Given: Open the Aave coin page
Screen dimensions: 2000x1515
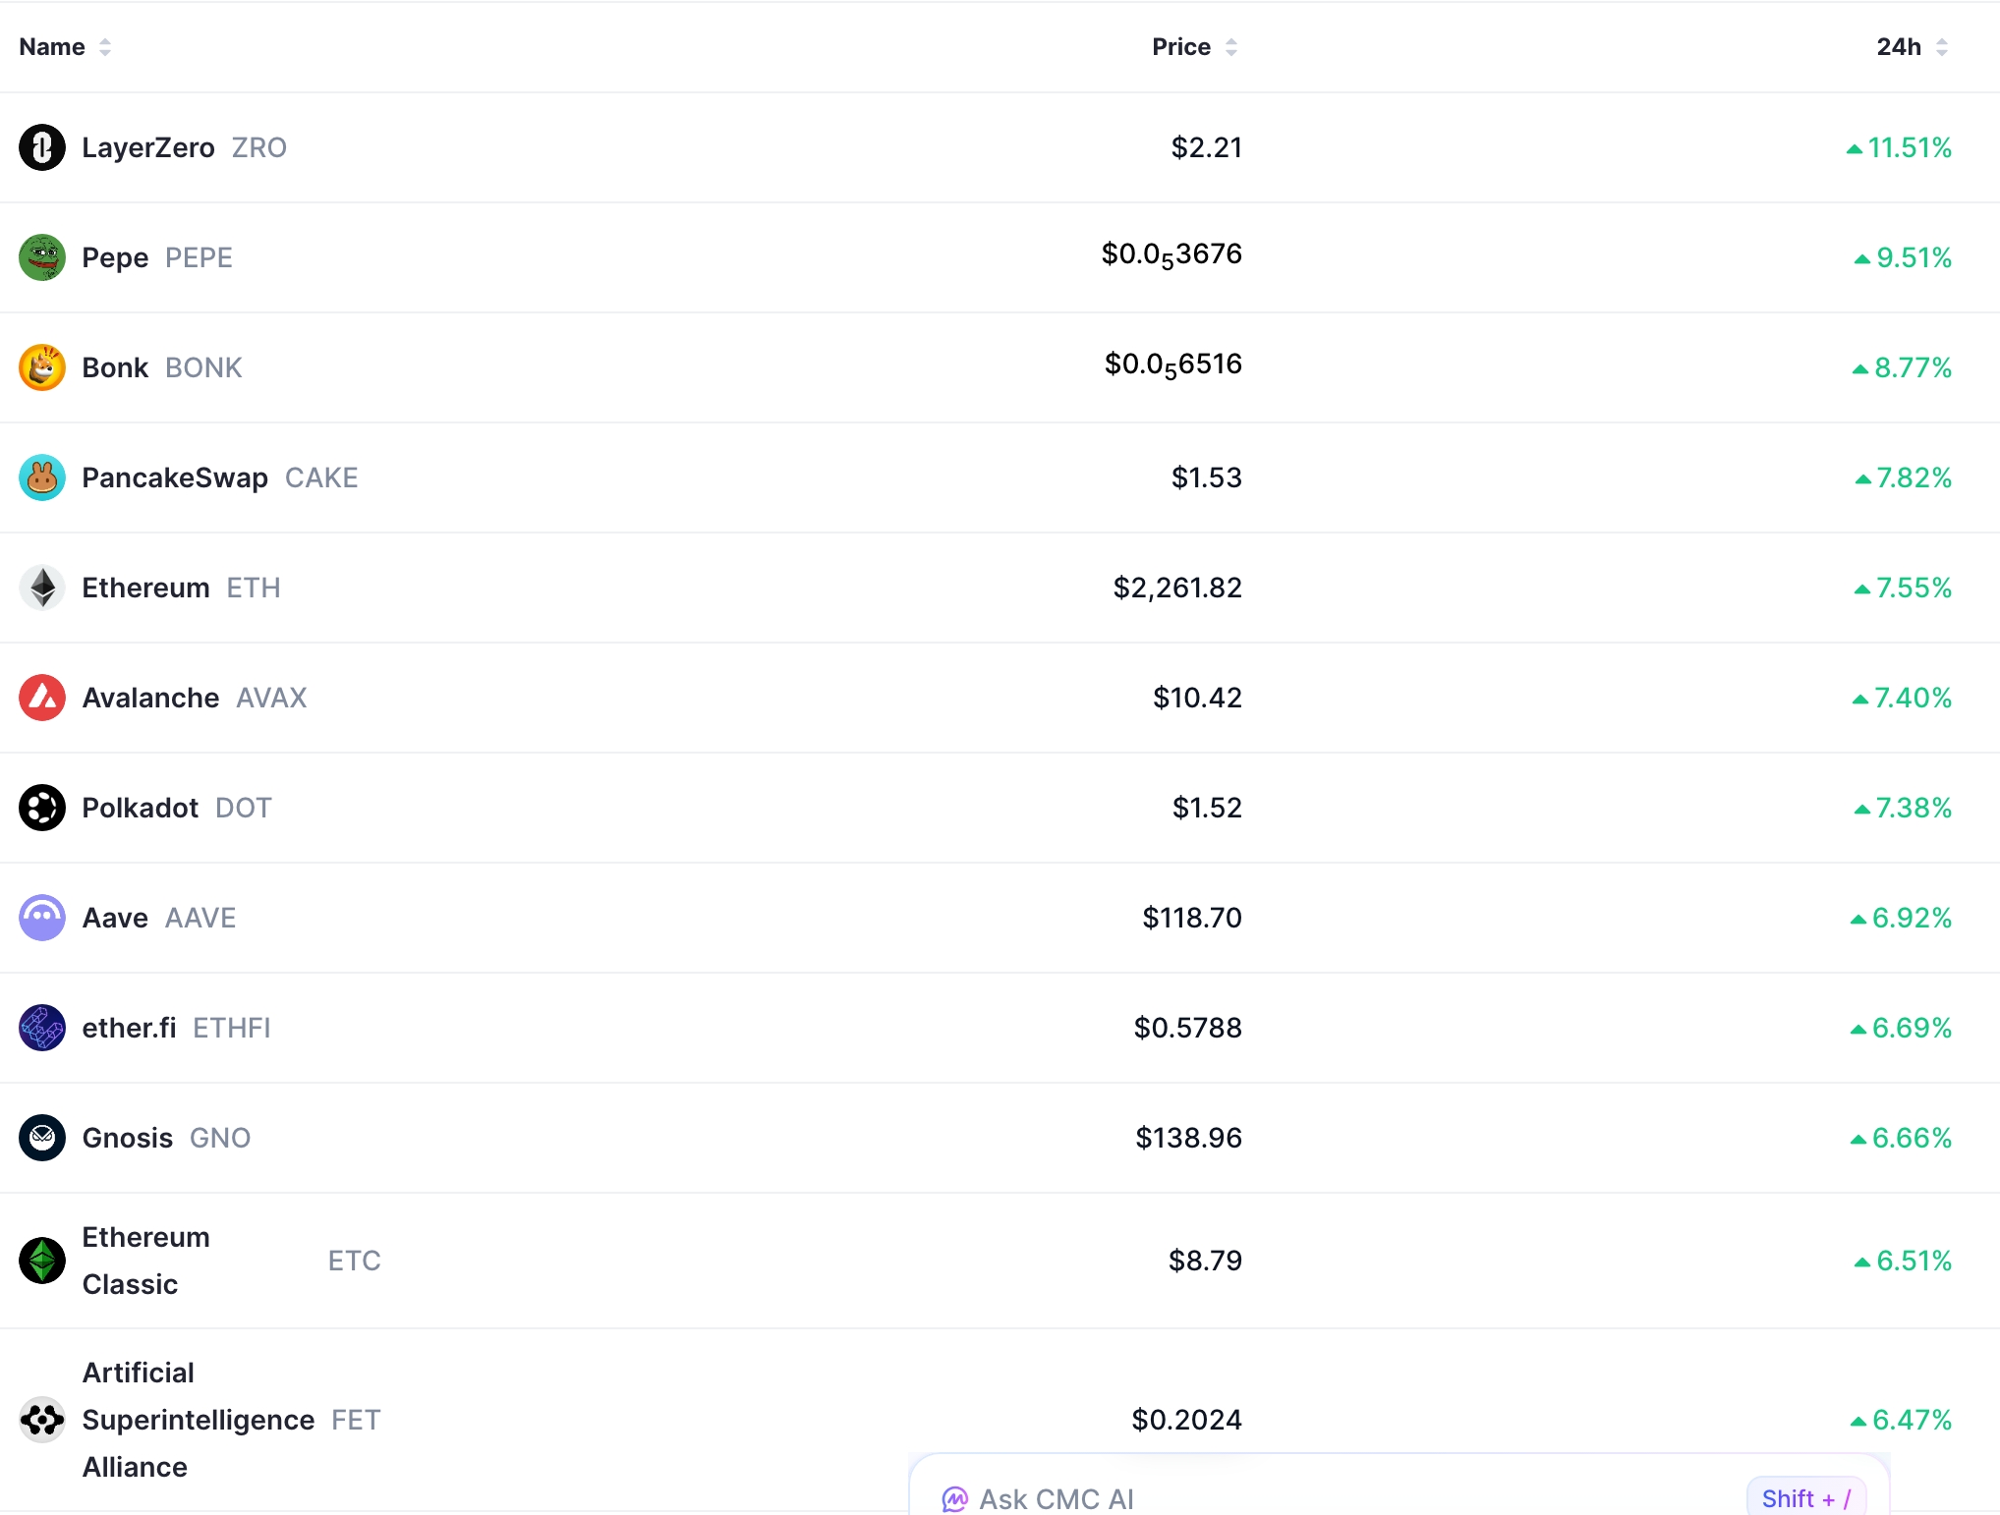Looking at the screenshot, I should pos(113,918).
